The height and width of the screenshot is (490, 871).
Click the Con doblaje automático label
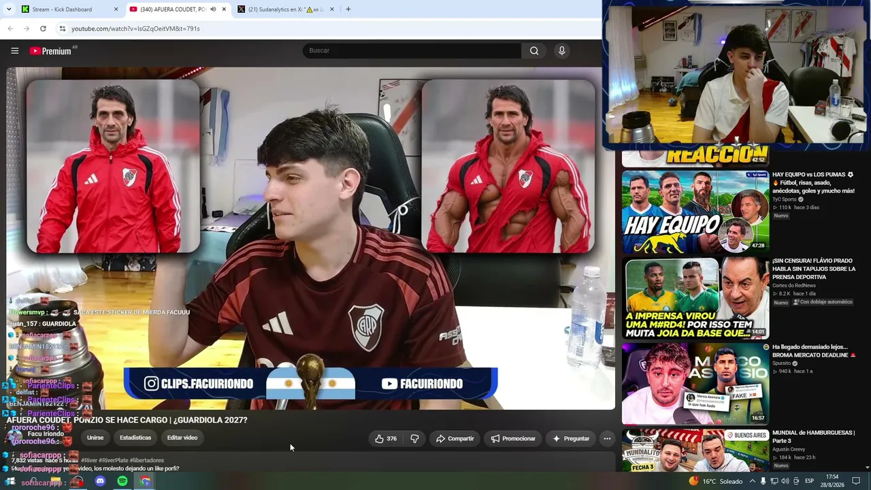point(822,302)
